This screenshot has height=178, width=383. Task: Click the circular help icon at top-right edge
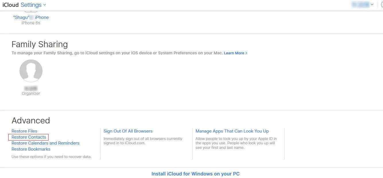pos(382,5)
